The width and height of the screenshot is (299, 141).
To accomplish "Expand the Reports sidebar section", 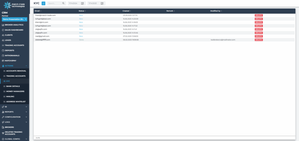I will click(26, 112).
